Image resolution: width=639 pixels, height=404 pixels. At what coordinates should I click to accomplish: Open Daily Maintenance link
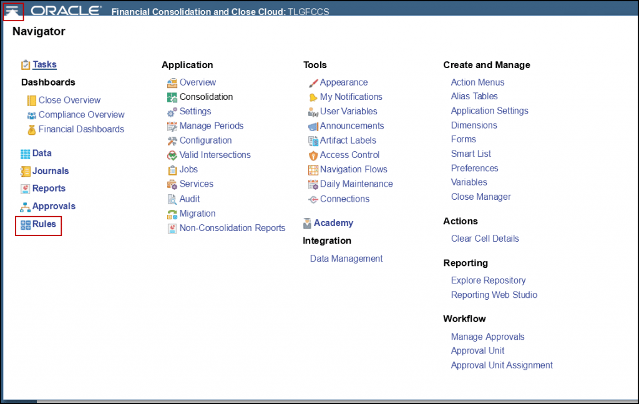pos(356,184)
